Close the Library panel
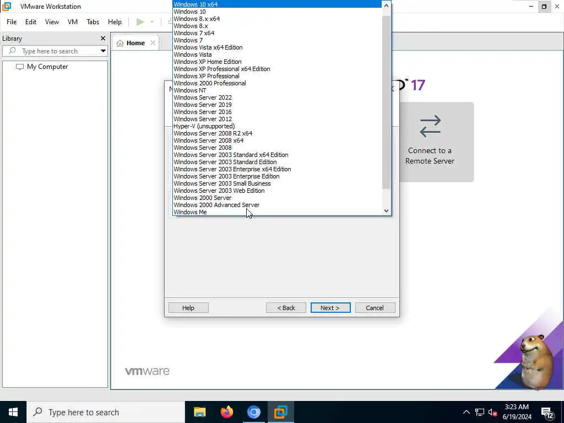Viewport: 564px width, 423px height. (103, 38)
